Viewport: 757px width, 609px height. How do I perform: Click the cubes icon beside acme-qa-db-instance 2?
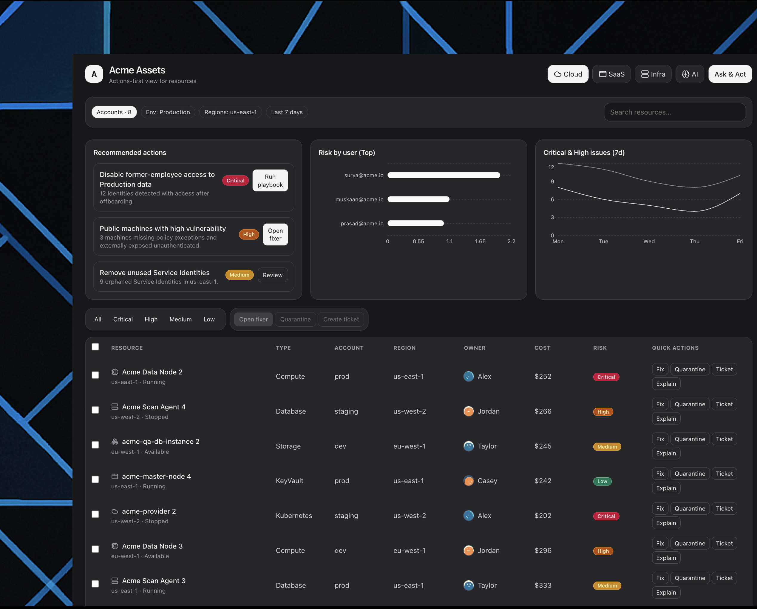pos(115,441)
